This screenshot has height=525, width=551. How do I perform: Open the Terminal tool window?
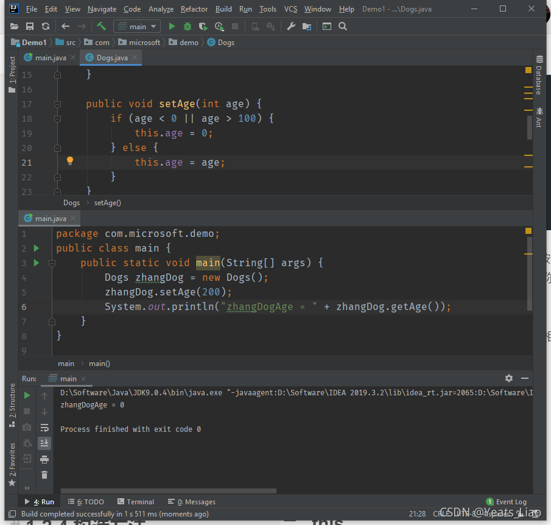135,502
